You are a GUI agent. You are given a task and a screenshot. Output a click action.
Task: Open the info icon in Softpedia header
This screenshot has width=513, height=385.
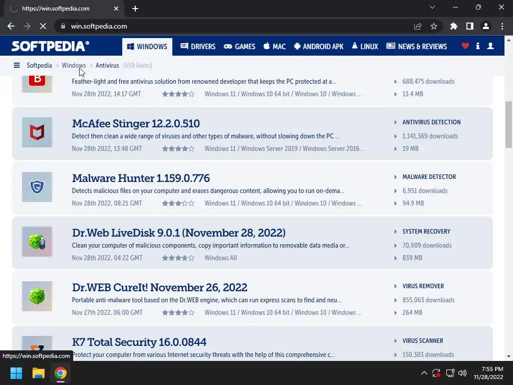point(477,46)
